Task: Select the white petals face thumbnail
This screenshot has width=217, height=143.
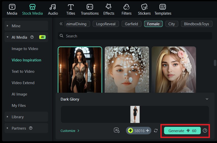Action: click(x=127, y=70)
